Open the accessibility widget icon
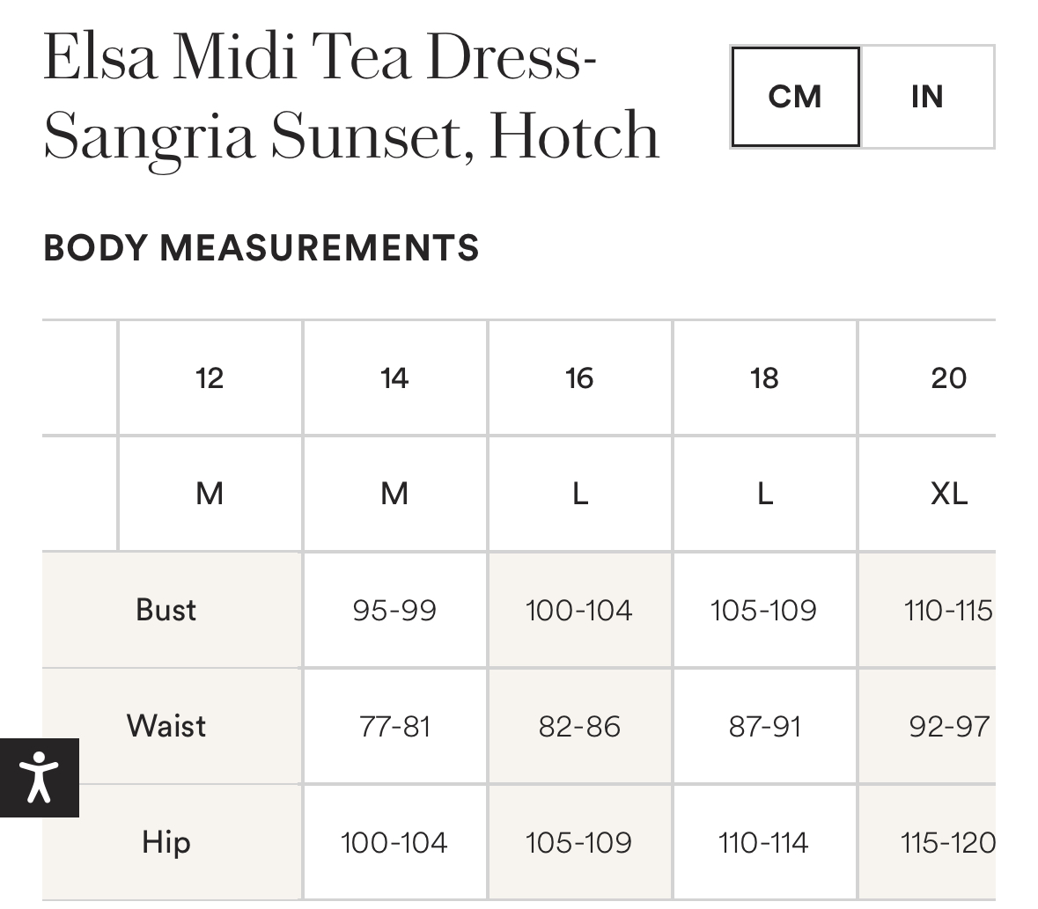 coord(39,777)
